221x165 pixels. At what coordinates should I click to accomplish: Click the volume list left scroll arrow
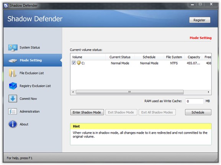tap(73, 92)
